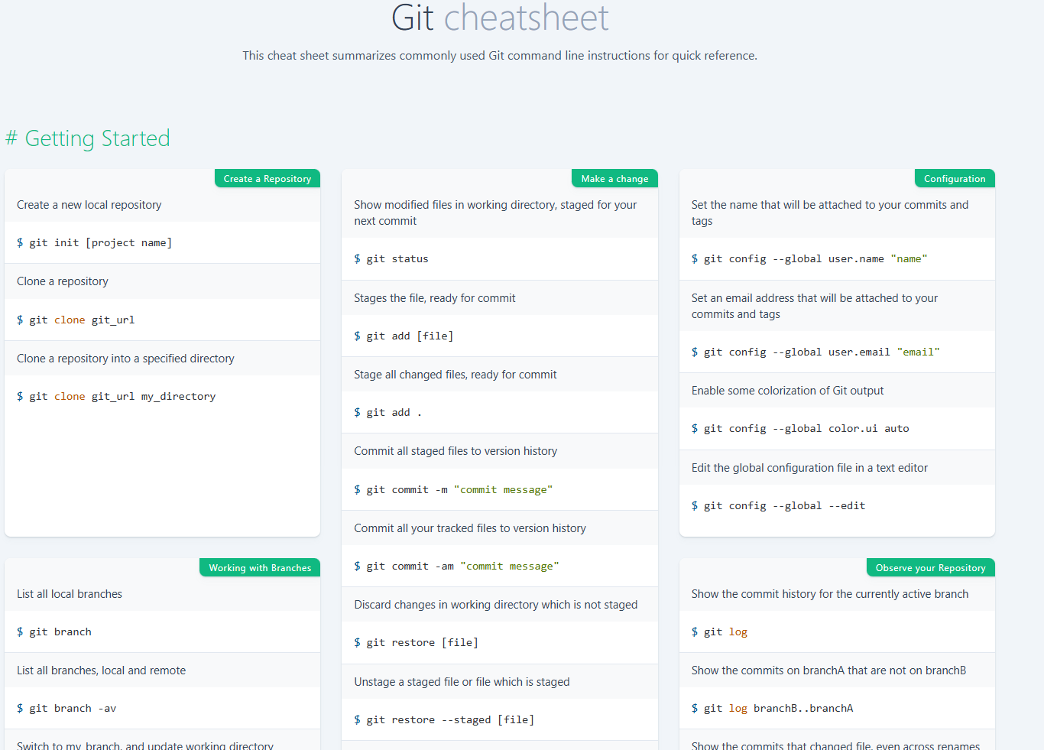Click the '# Getting Started' section heading anchor
This screenshot has height=750, width=1044.
[88, 138]
